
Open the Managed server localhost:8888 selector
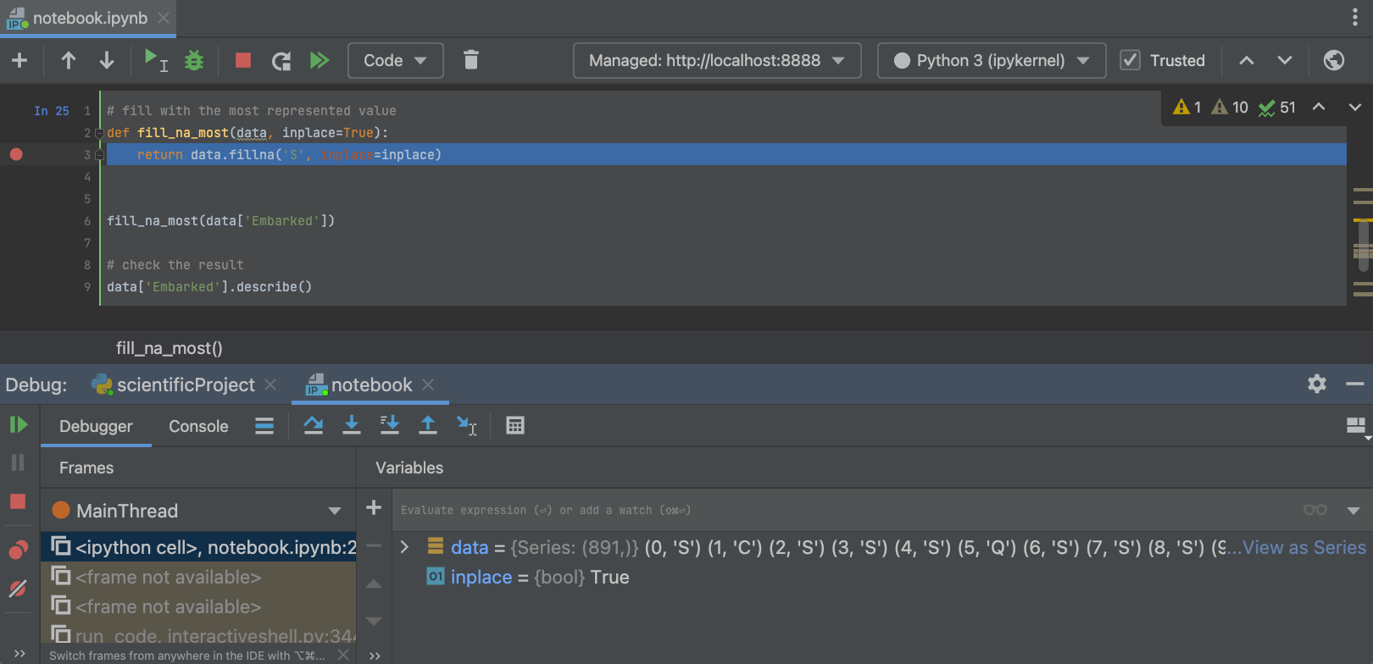click(716, 60)
